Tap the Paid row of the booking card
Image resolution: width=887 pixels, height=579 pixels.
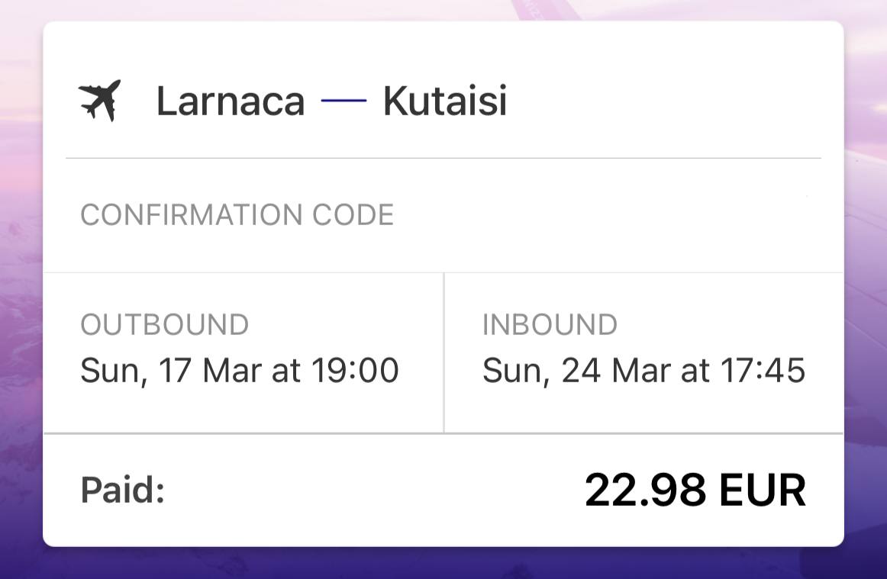[x=443, y=490]
